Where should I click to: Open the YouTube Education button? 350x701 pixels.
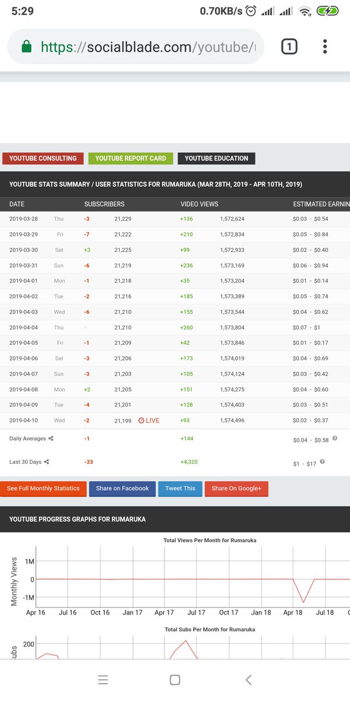click(x=216, y=158)
